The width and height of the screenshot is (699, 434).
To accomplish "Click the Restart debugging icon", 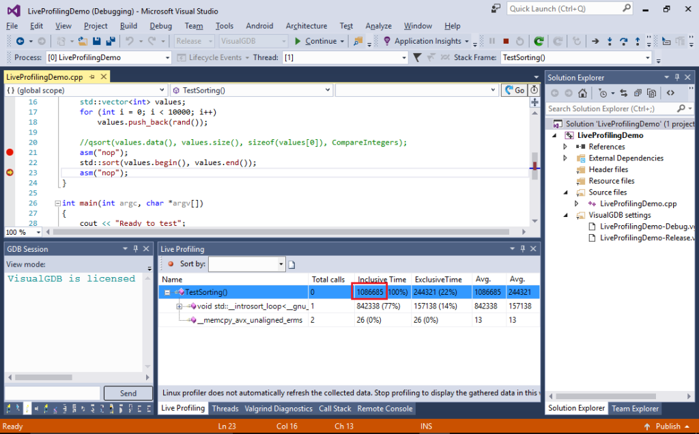I will point(520,42).
